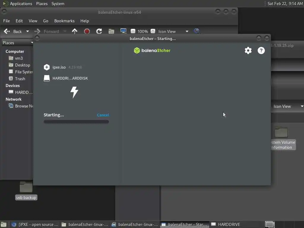304x228 pixels.
Task: Open Desktop in Places sidebar
Action: (x=19, y=65)
